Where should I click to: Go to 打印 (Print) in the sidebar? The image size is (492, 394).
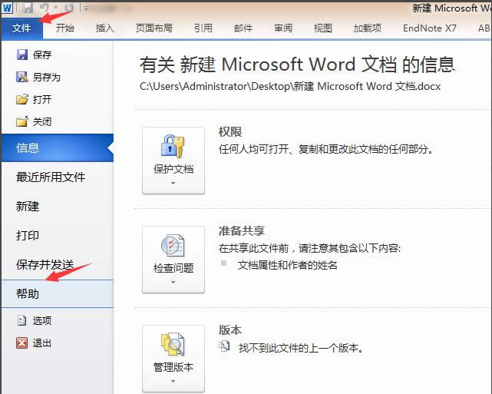[28, 236]
